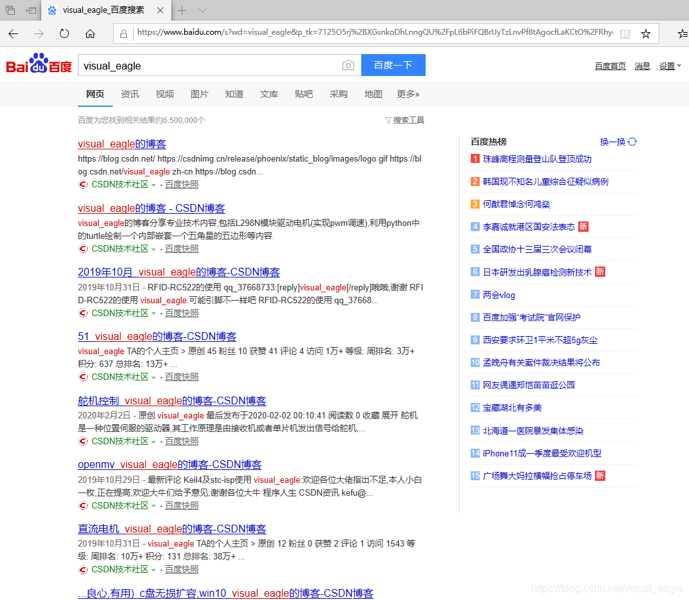Screen dimensions: 689x600
Task: Click the browser forward arrow
Action: [39, 34]
